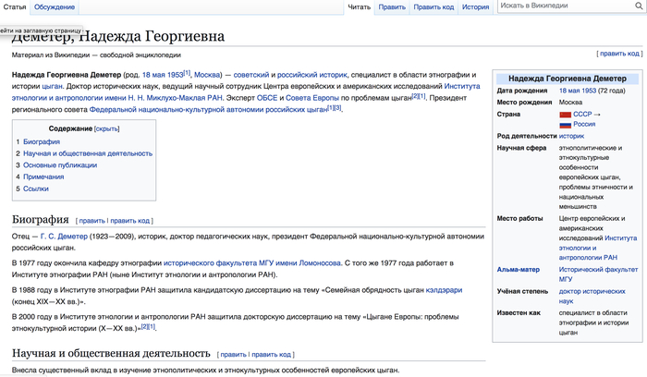647x377 pixels.
Task: Focus the 'Искать в Википедии' search field
Action: click(x=564, y=7)
